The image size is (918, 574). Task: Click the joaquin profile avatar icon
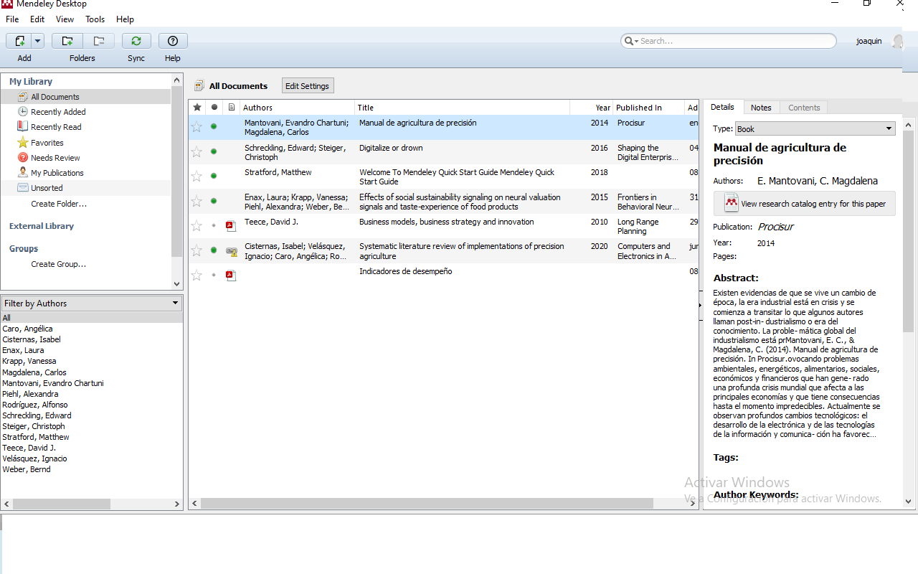click(x=897, y=42)
